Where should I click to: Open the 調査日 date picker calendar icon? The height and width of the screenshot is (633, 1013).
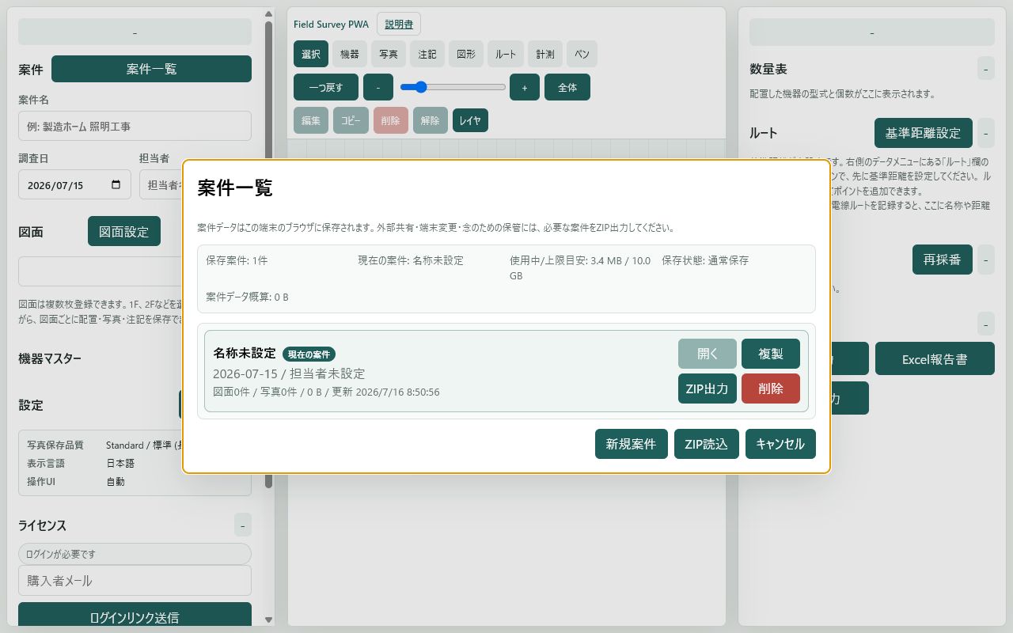(x=116, y=184)
